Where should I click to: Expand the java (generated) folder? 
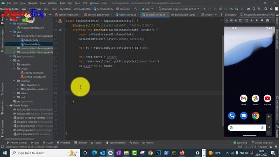(10, 56)
